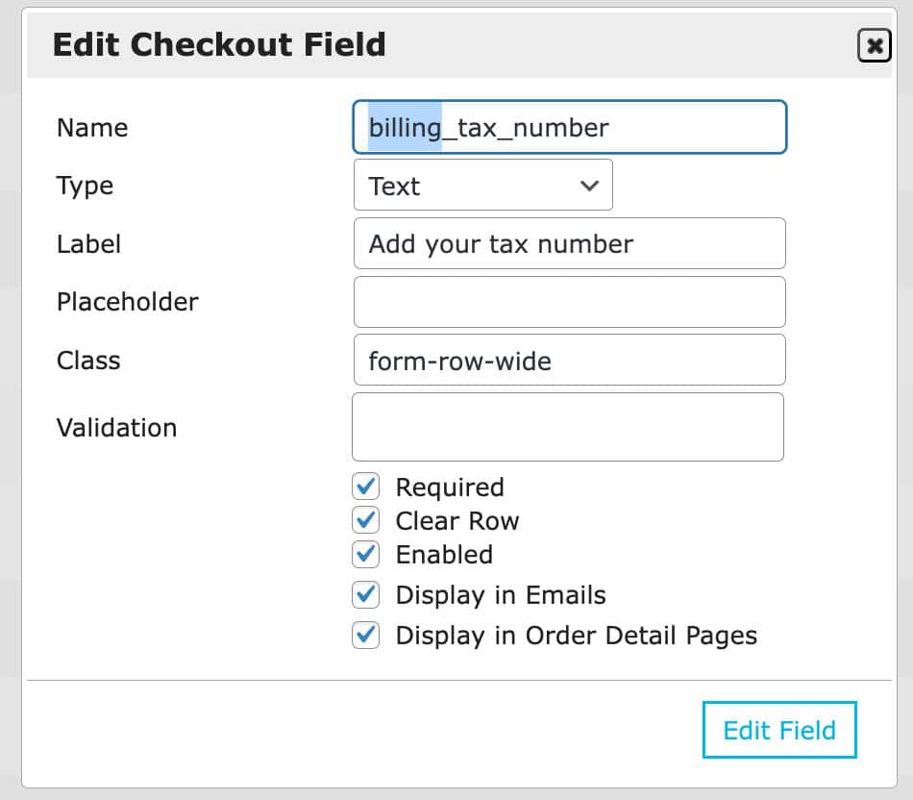
Task: Turn off Display in Emails checkbox
Action: pos(366,595)
